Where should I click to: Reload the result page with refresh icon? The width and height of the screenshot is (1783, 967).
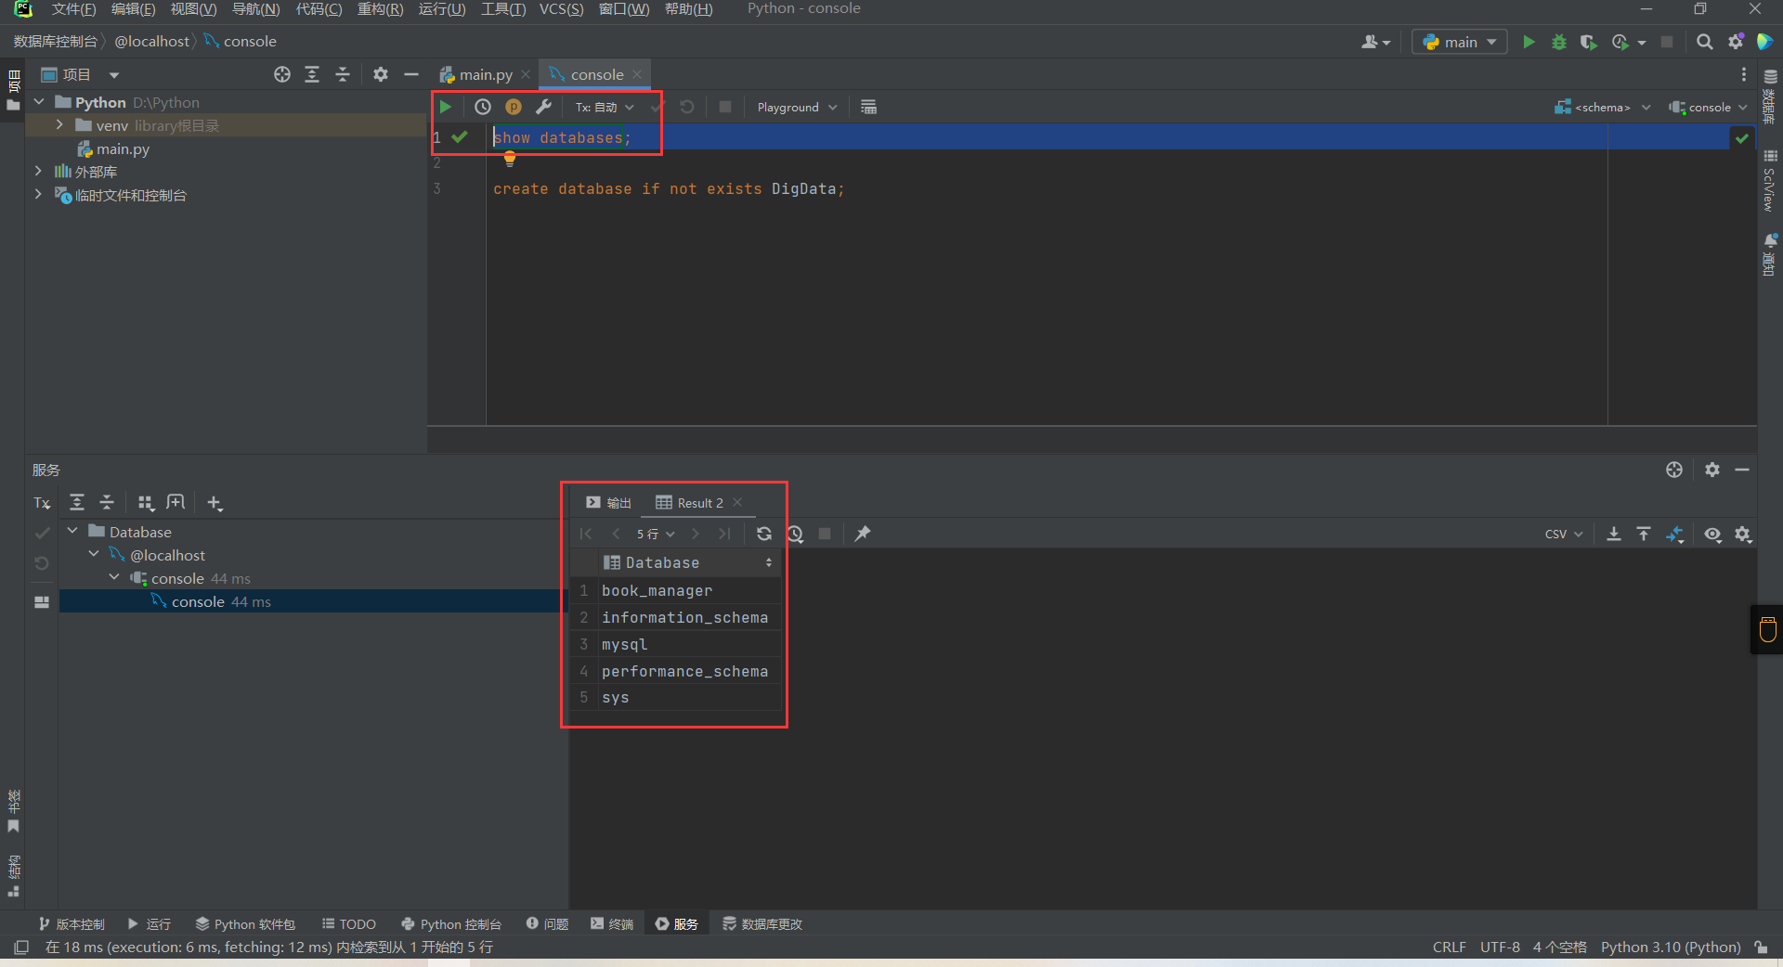pos(764,534)
